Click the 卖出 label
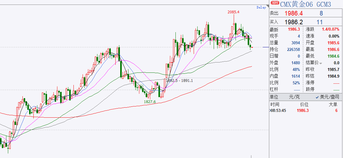Screen dimensions: 343x158 (274, 13)
